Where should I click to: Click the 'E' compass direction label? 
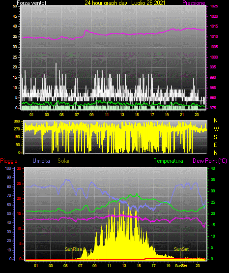pyautogui.click(x=215, y=145)
